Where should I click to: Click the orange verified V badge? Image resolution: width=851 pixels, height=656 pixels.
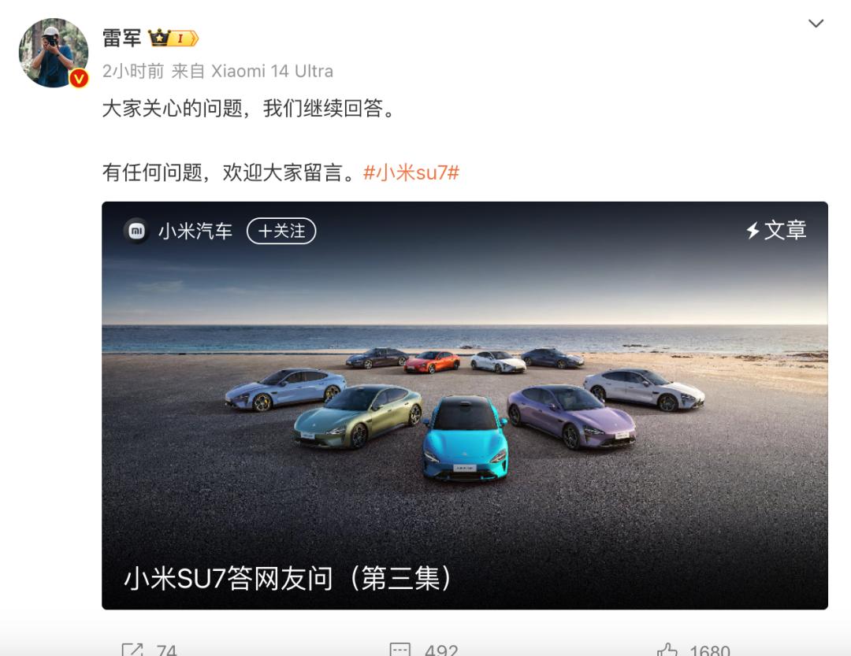(80, 78)
